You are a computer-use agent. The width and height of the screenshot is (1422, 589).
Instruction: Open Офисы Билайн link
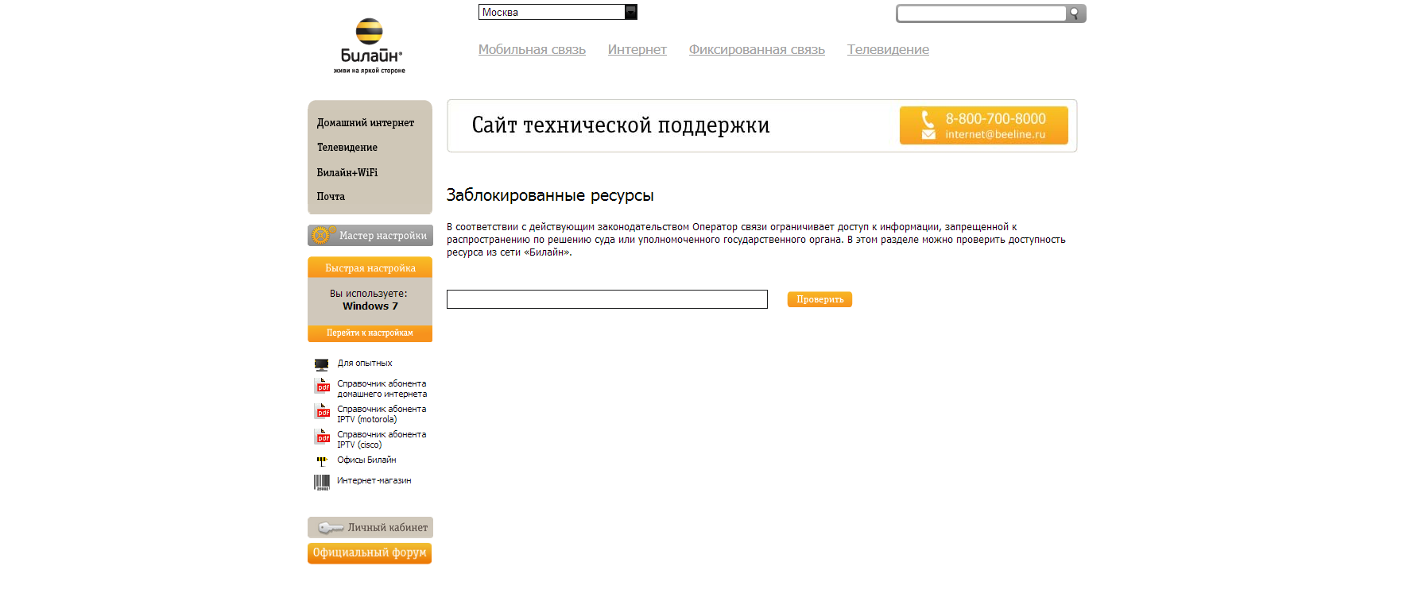366,460
